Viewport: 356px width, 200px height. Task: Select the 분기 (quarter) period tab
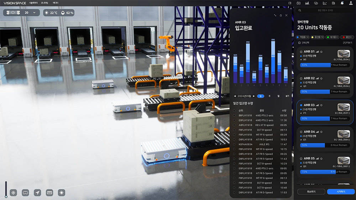click(x=287, y=96)
